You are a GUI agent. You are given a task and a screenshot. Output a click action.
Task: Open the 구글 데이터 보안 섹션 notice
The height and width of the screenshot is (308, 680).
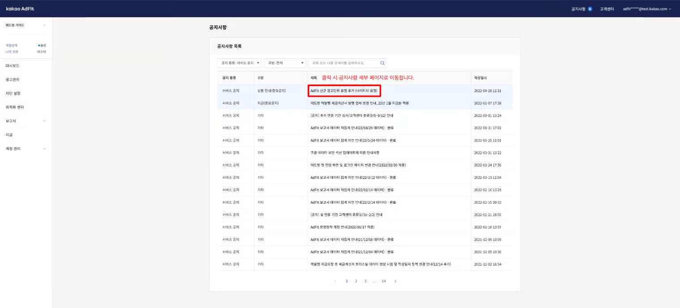(x=344, y=153)
